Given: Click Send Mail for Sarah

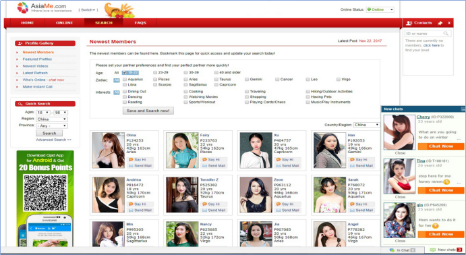Looking at the screenshot, I should (x=361, y=210).
